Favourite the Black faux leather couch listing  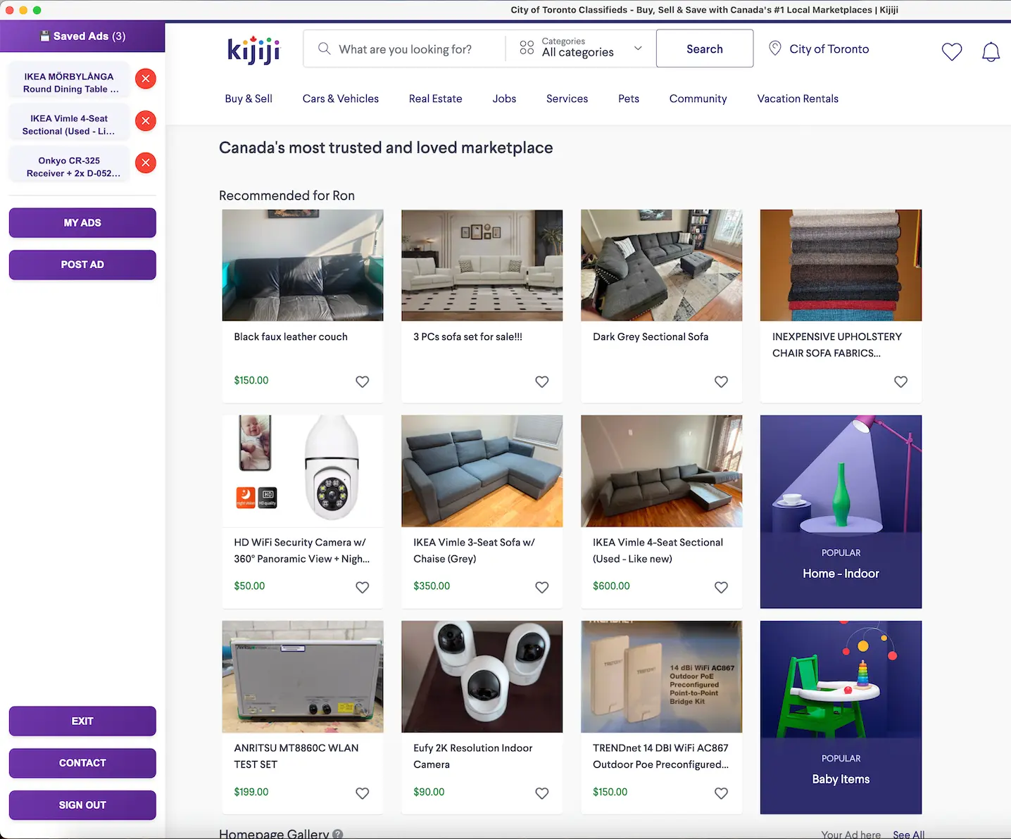click(362, 381)
